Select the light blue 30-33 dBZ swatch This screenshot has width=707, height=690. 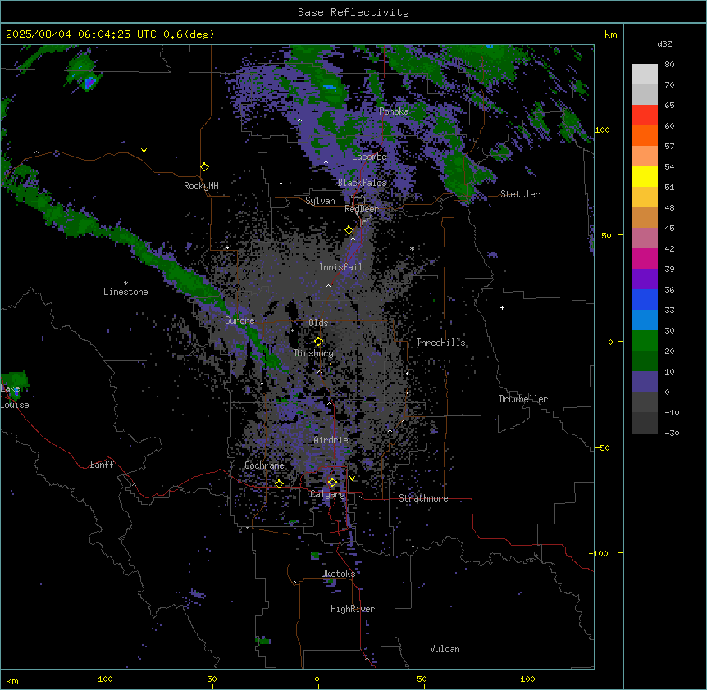tap(645, 320)
